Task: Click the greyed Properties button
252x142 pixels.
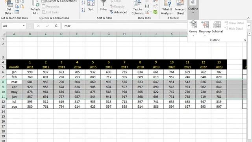Action: tap(51, 7)
